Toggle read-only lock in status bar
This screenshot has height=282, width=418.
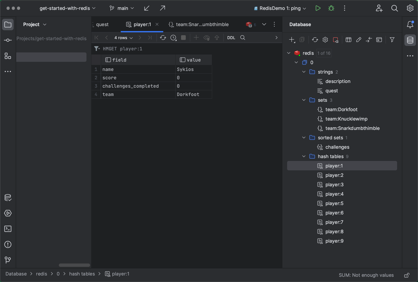(x=407, y=275)
